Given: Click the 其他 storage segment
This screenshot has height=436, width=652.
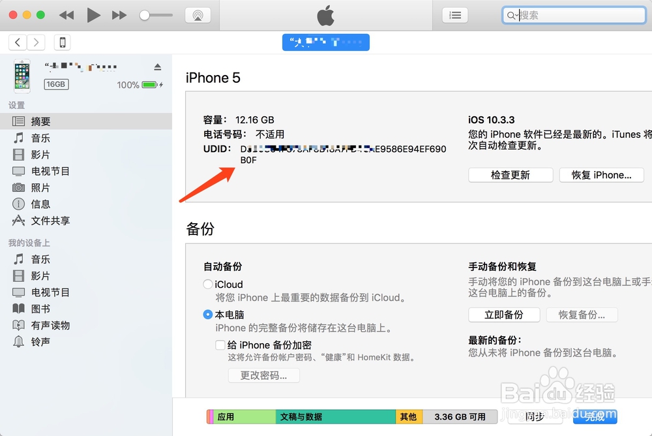Looking at the screenshot, I should pyautogui.click(x=409, y=417).
